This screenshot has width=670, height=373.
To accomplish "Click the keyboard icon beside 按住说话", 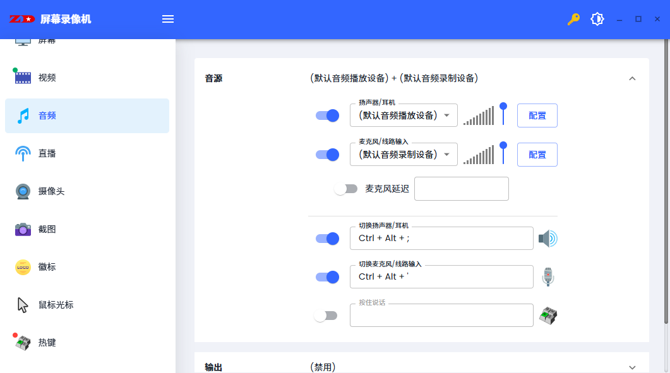I will pos(547,316).
